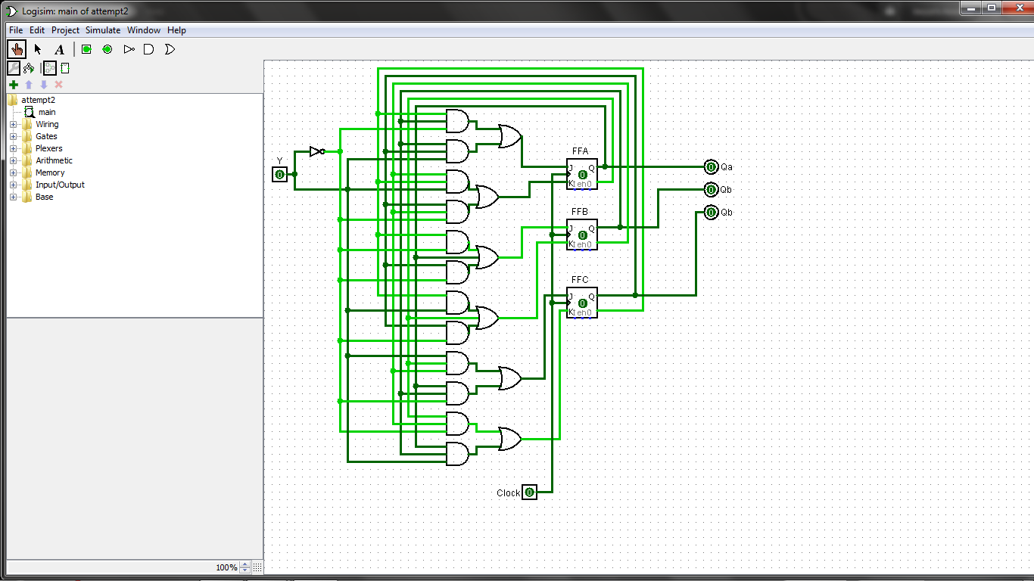Select the Text tool

click(60, 49)
